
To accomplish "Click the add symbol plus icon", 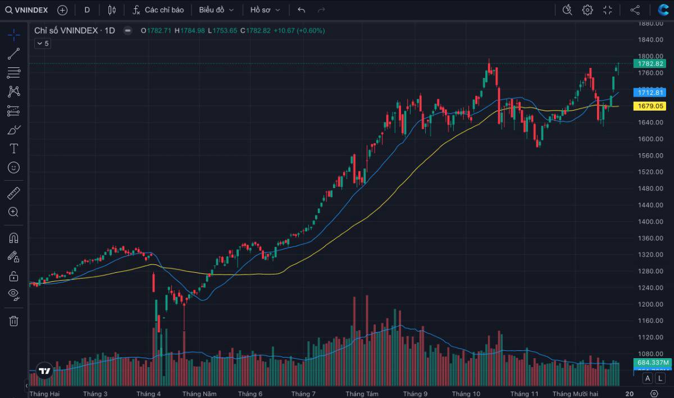I will [62, 10].
